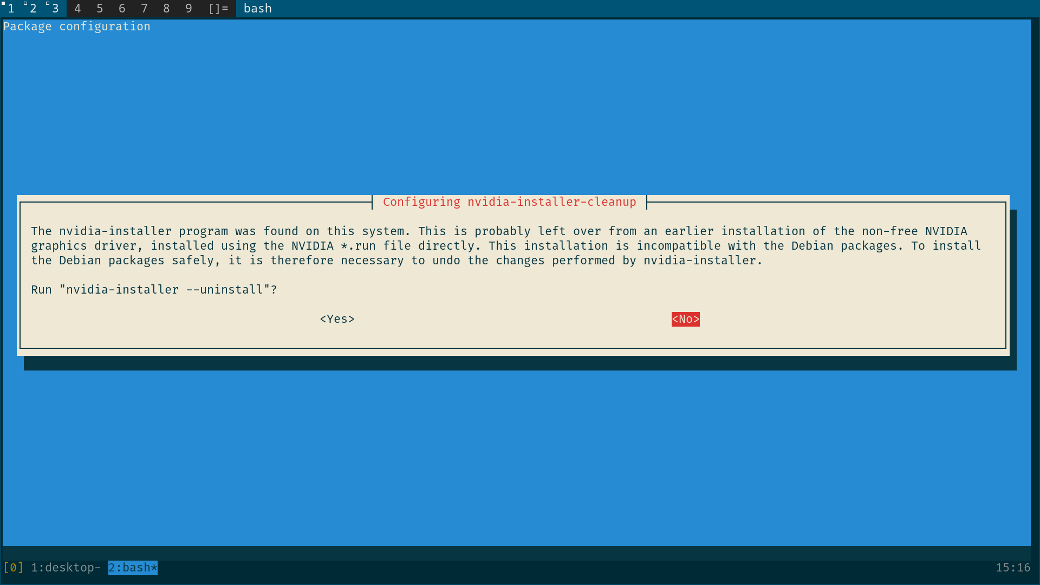Select tmux window 2:bash
The width and height of the screenshot is (1040, 585).
tap(133, 567)
